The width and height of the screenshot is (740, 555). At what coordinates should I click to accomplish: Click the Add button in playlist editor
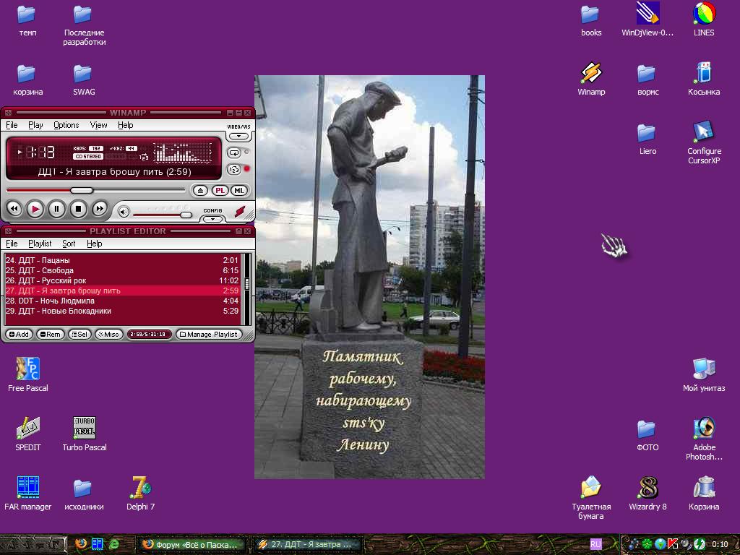(18, 335)
